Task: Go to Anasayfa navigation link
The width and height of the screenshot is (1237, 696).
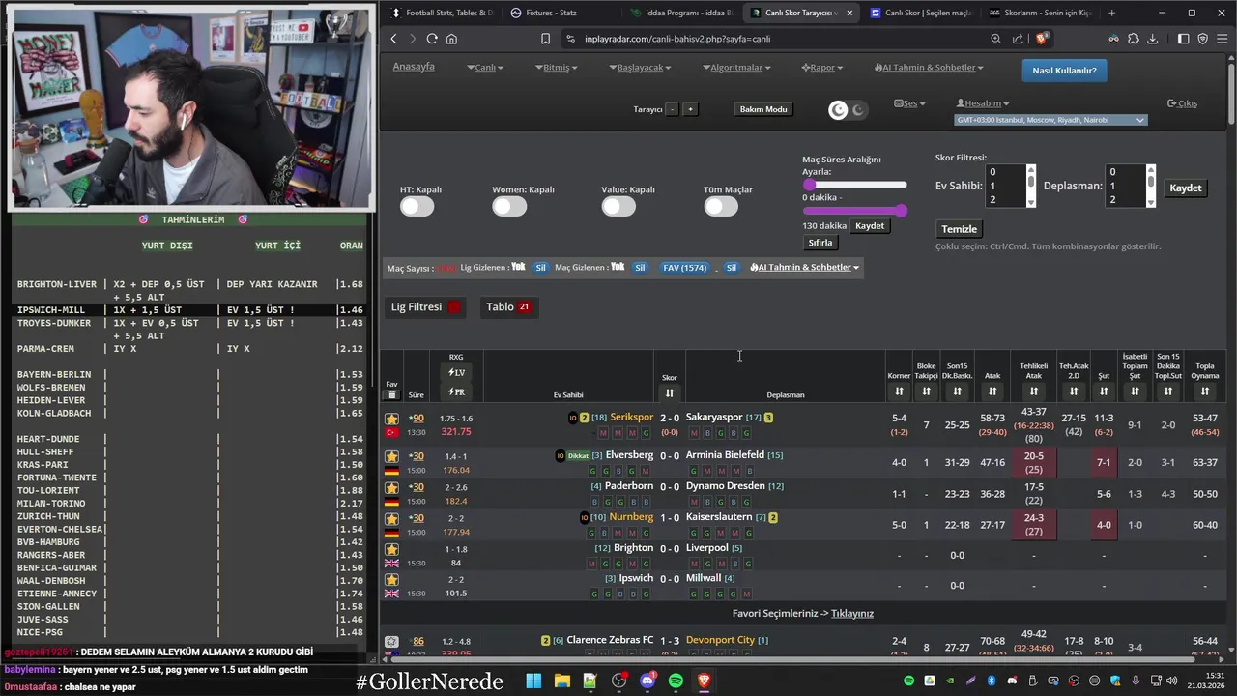Action: pyautogui.click(x=414, y=67)
